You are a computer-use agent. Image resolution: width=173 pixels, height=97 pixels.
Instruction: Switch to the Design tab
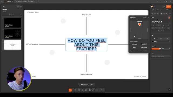tap(153, 10)
